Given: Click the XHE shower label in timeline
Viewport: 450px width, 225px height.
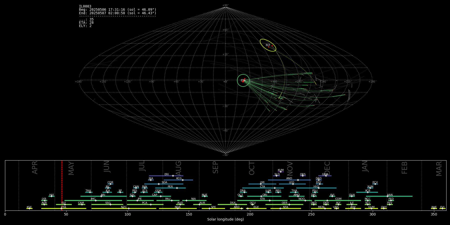Looking at the screenshot, I should 434,207.
